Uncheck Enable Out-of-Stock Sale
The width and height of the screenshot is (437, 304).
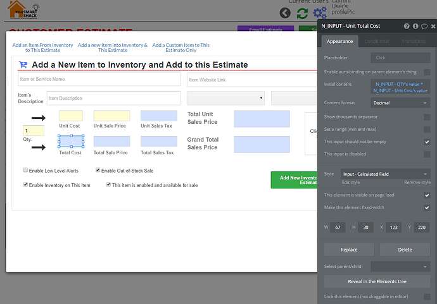click(98, 170)
